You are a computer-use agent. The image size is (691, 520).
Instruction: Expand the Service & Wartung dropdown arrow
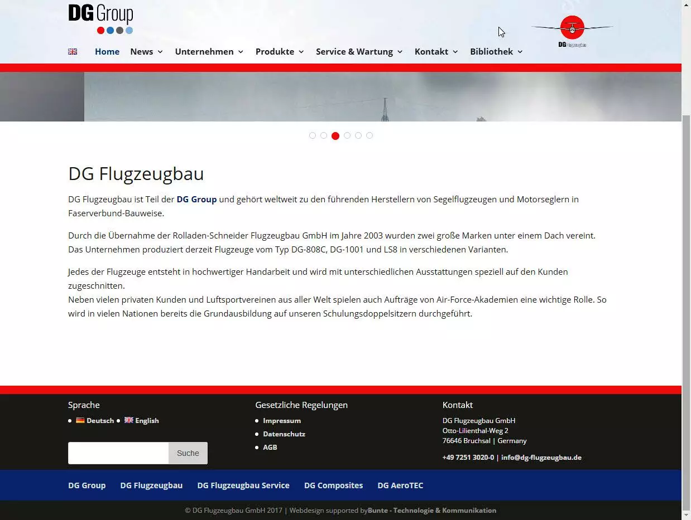tap(400, 52)
